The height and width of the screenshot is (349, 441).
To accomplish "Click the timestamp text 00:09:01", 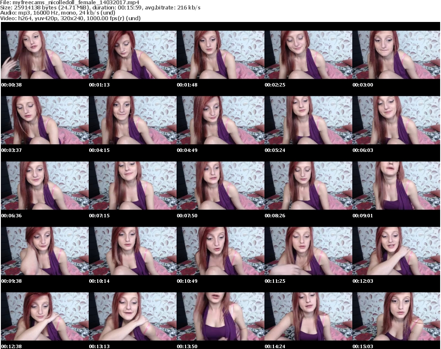I will (x=363, y=216).
